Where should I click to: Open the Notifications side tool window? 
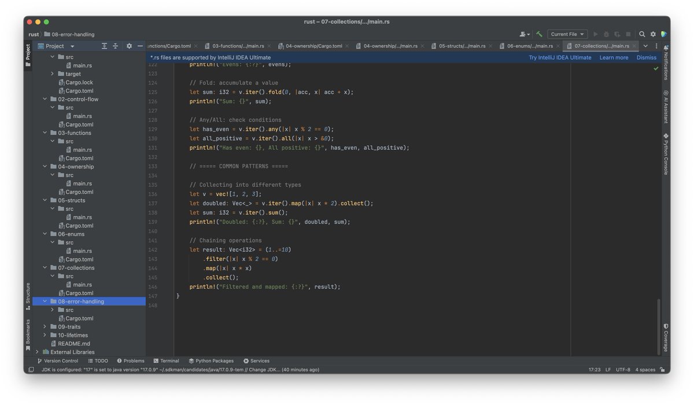click(665, 62)
